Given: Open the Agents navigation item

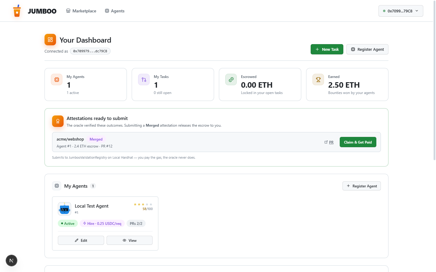Looking at the screenshot, I should pyautogui.click(x=114, y=11).
